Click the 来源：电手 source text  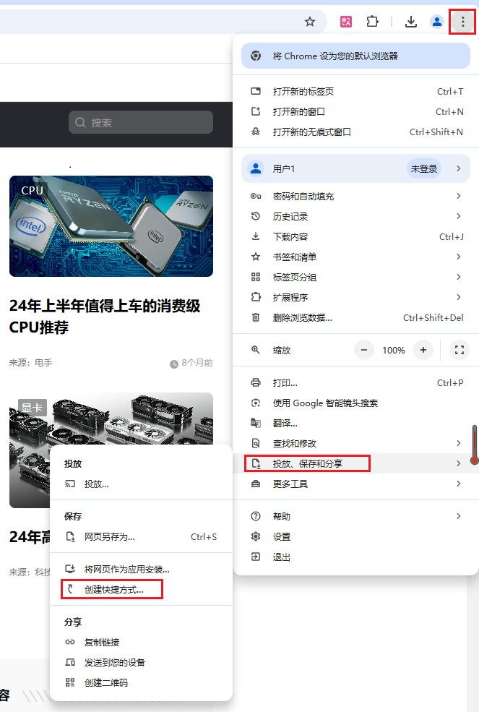tap(31, 363)
